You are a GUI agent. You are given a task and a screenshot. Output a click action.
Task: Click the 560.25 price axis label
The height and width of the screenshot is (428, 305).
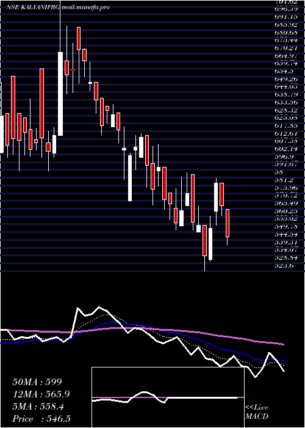[x=287, y=212]
